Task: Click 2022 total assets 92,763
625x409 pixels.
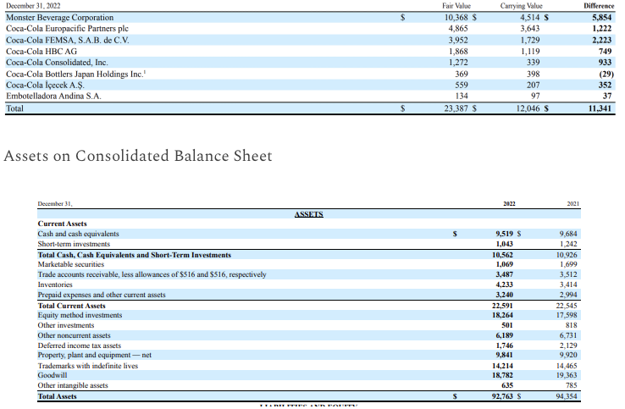Action: [502, 396]
